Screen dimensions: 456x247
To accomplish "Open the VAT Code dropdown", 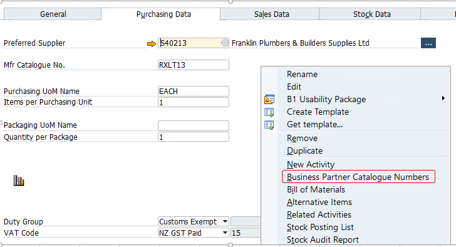I will (225, 233).
